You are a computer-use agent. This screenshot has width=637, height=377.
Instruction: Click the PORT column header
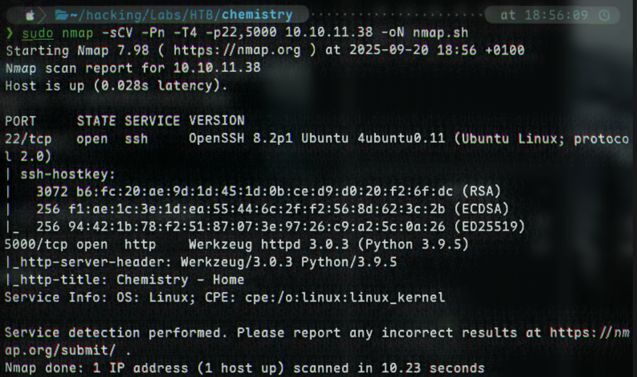[21, 121]
